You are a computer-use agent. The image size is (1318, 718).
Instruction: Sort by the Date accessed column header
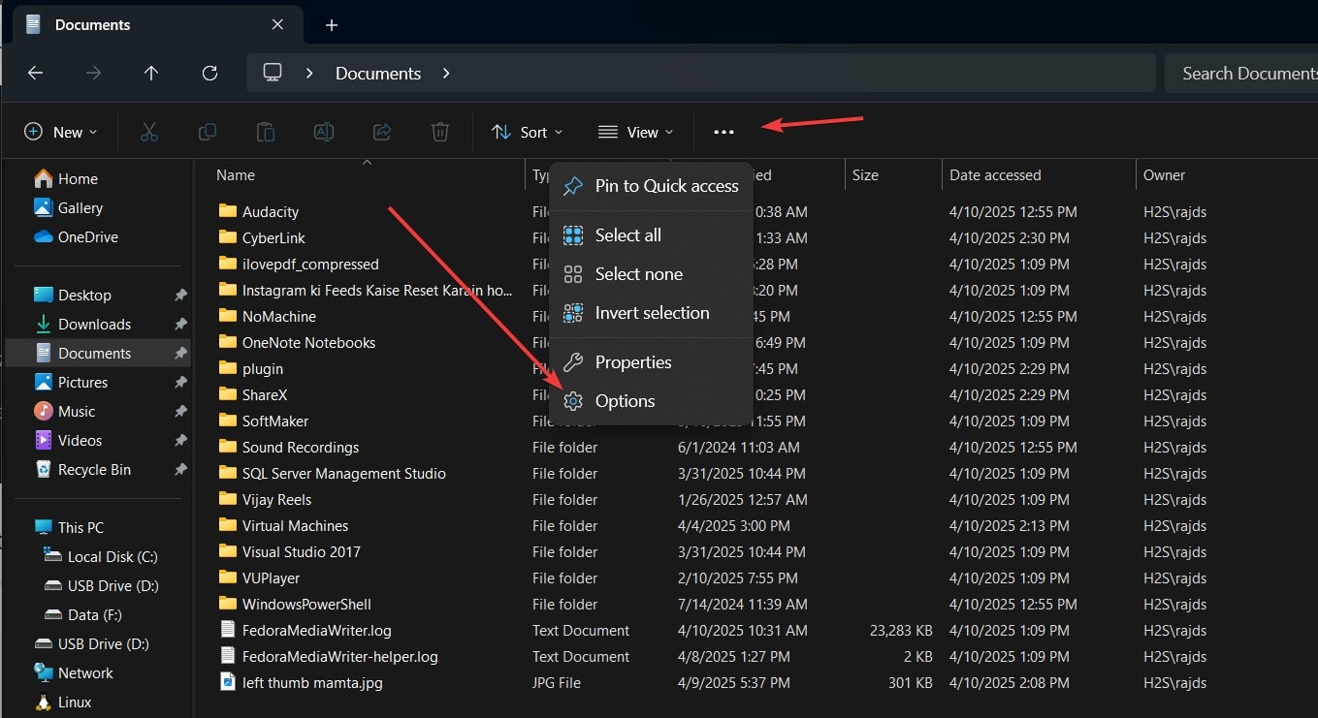pos(995,175)
